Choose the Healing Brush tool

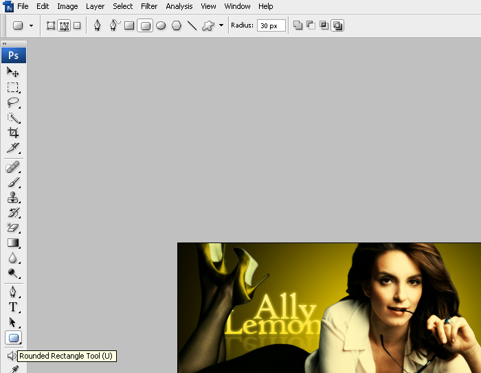13,168
